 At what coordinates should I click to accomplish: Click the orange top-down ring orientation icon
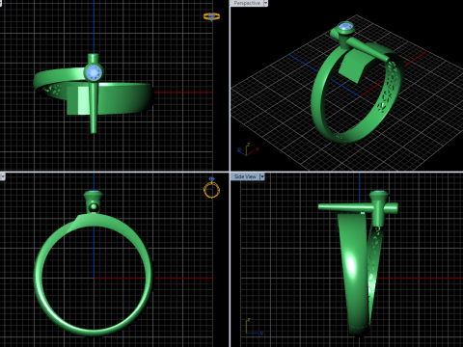[211, 16]
